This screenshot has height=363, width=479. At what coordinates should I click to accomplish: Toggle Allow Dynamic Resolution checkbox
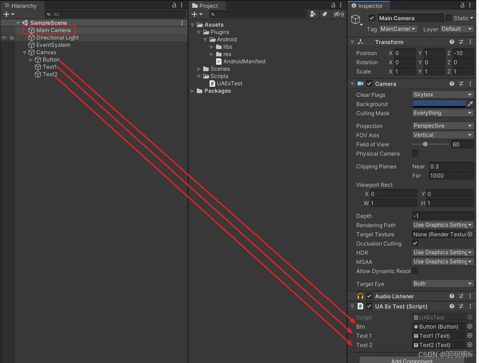[x=415, y=271]
